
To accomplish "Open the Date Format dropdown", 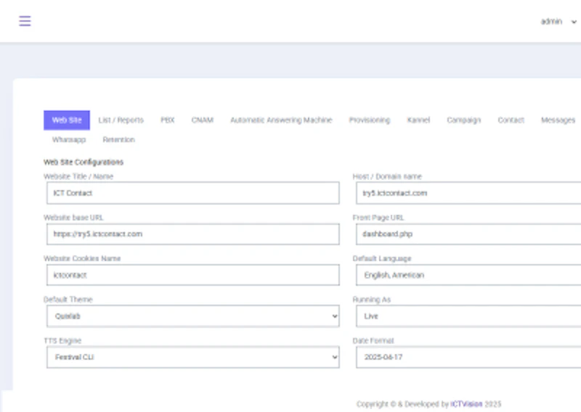I will [x=468, y=357].
